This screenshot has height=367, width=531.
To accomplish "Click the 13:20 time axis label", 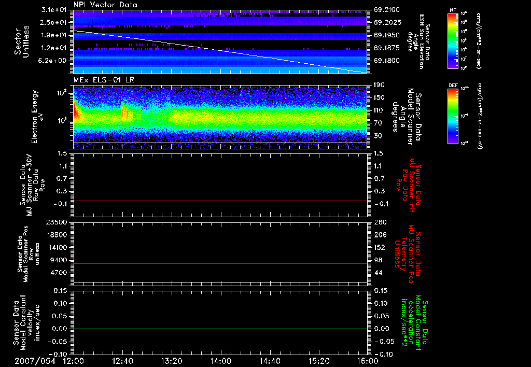I will (x=172, y=360).
